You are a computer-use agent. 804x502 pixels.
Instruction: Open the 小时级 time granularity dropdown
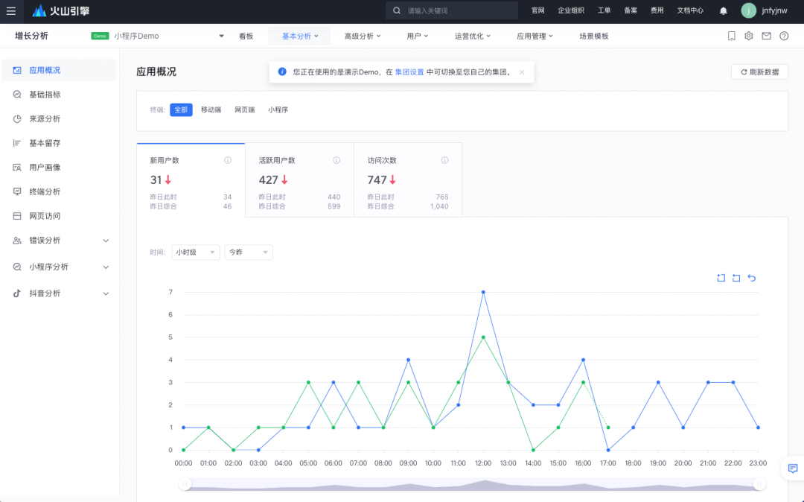(195, 252)
